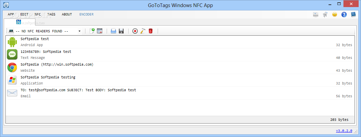Open the v3.0.2.0 version link
The height and width of the screenshot is (137, 361).
[x=344, y=131]
